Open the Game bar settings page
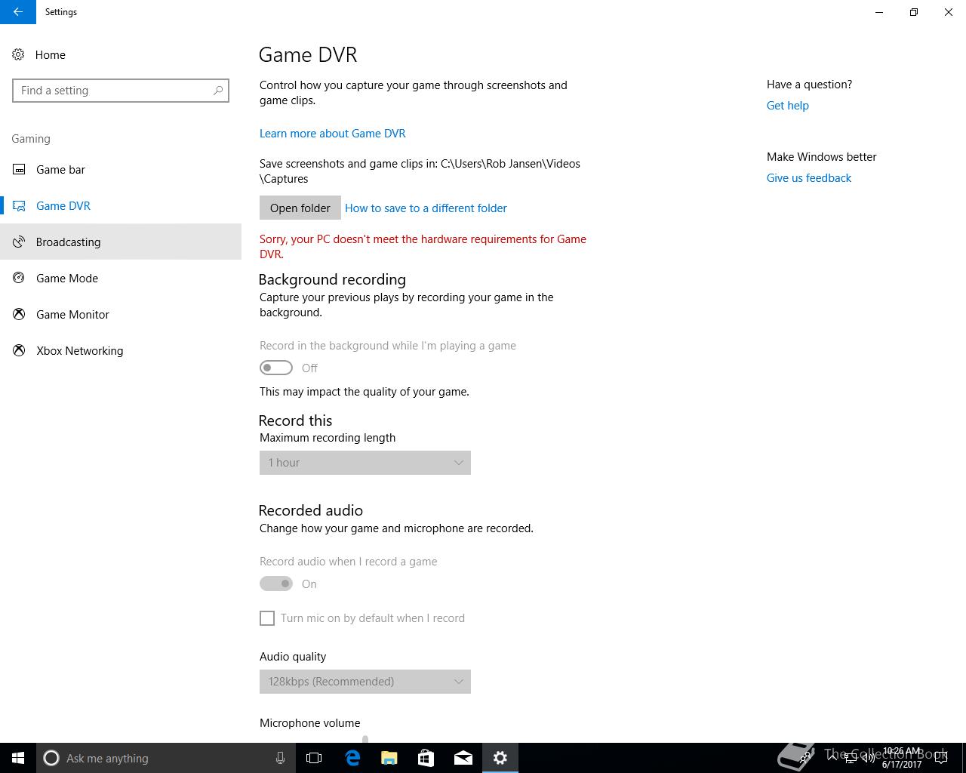The image size is (966, 773). pos(121,169)
